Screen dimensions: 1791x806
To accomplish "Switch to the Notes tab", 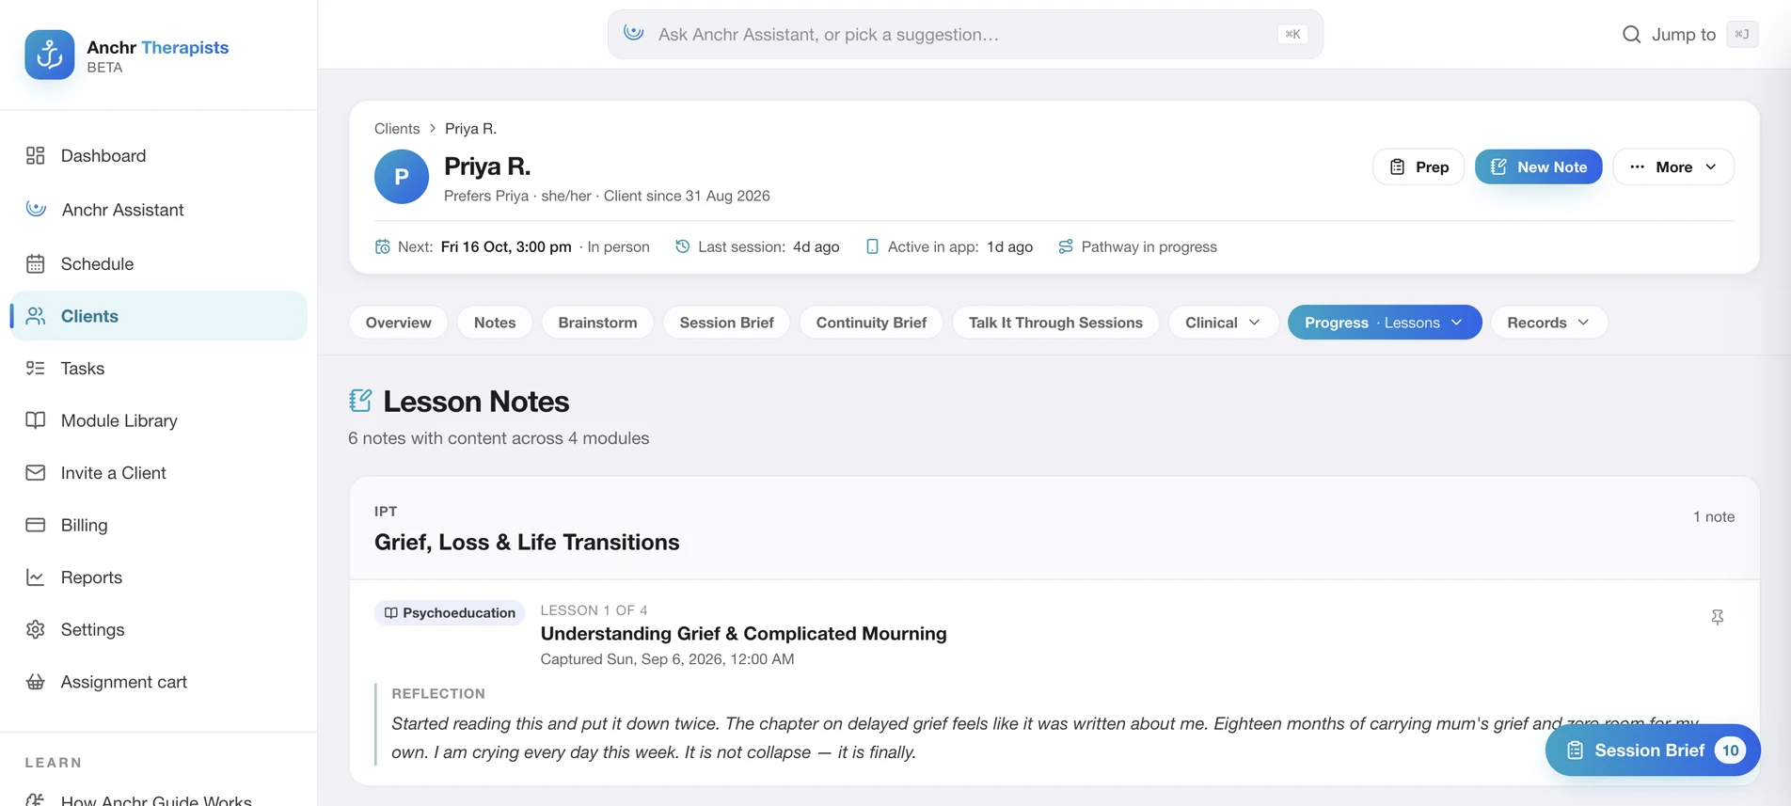I will tap(495, 323).
